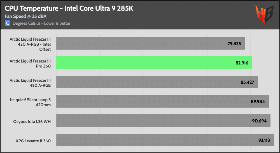
Task: Click the 85.427 temperature value
Action: [x=248, y=82]
